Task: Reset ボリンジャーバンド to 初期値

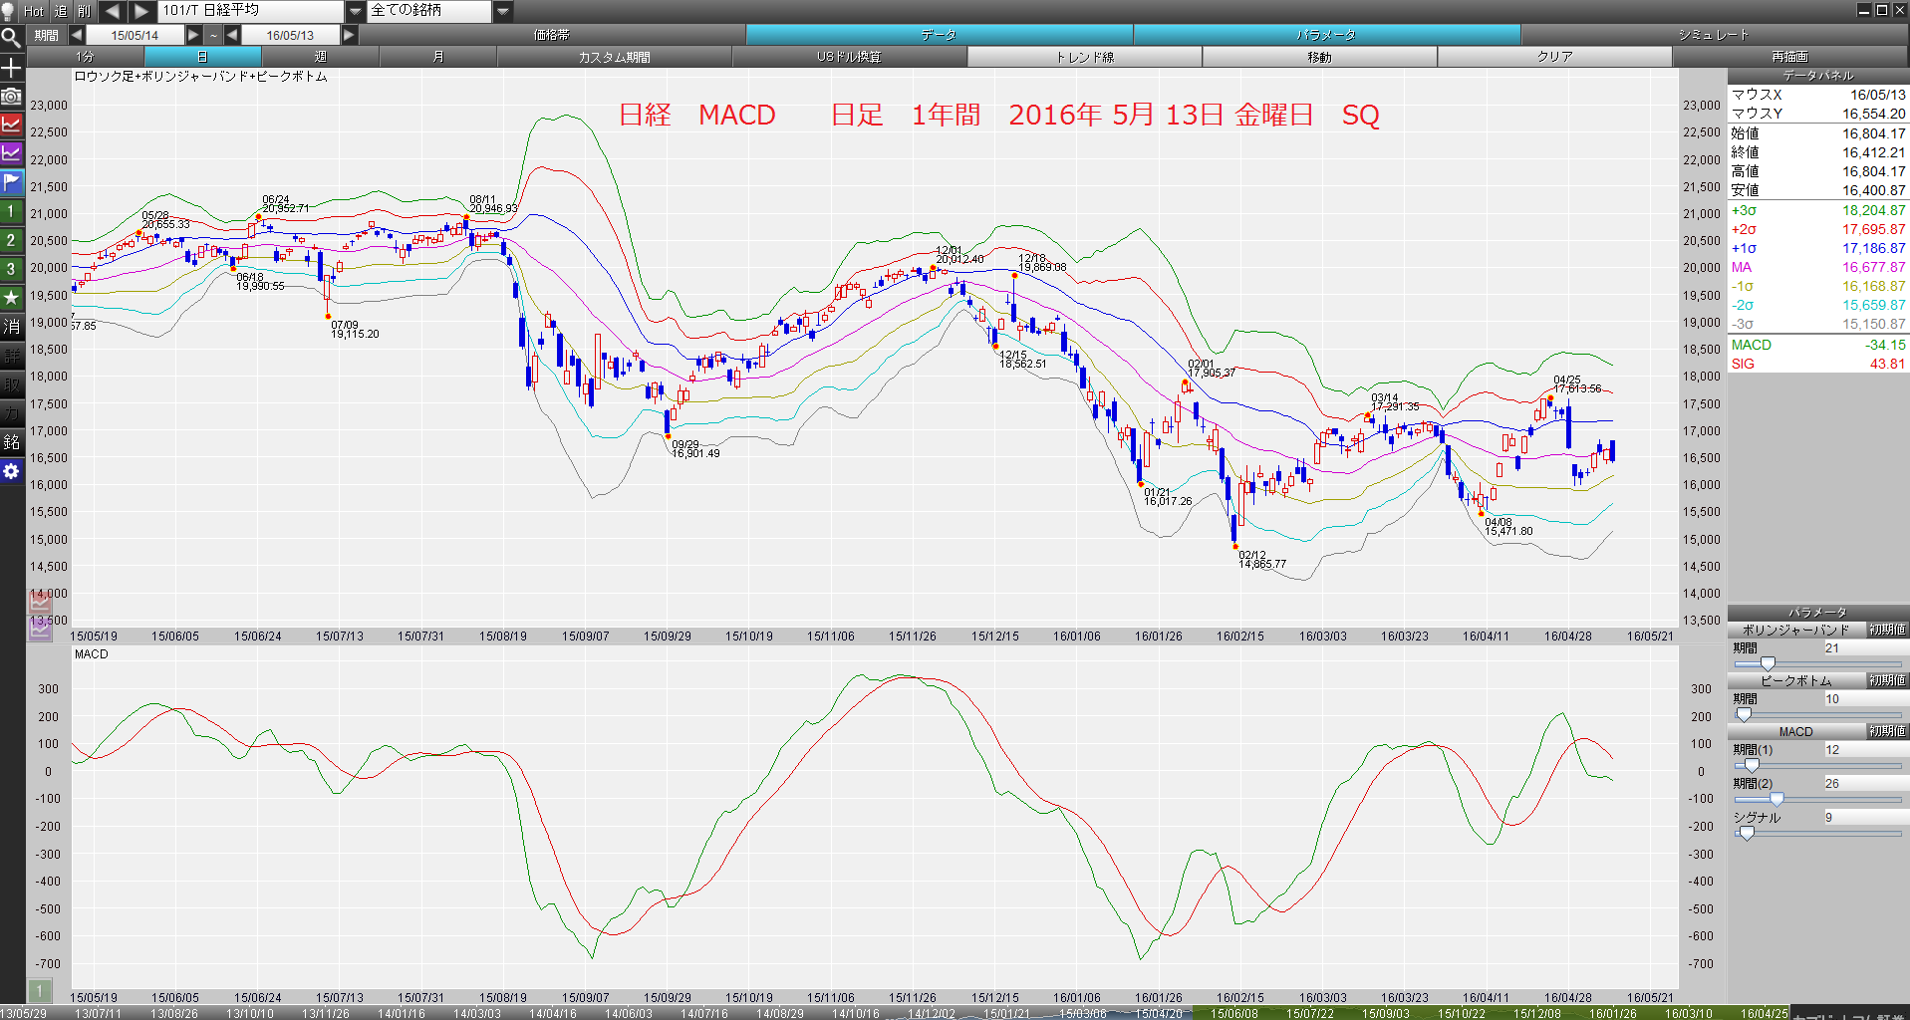Action: click(1887, 630)
